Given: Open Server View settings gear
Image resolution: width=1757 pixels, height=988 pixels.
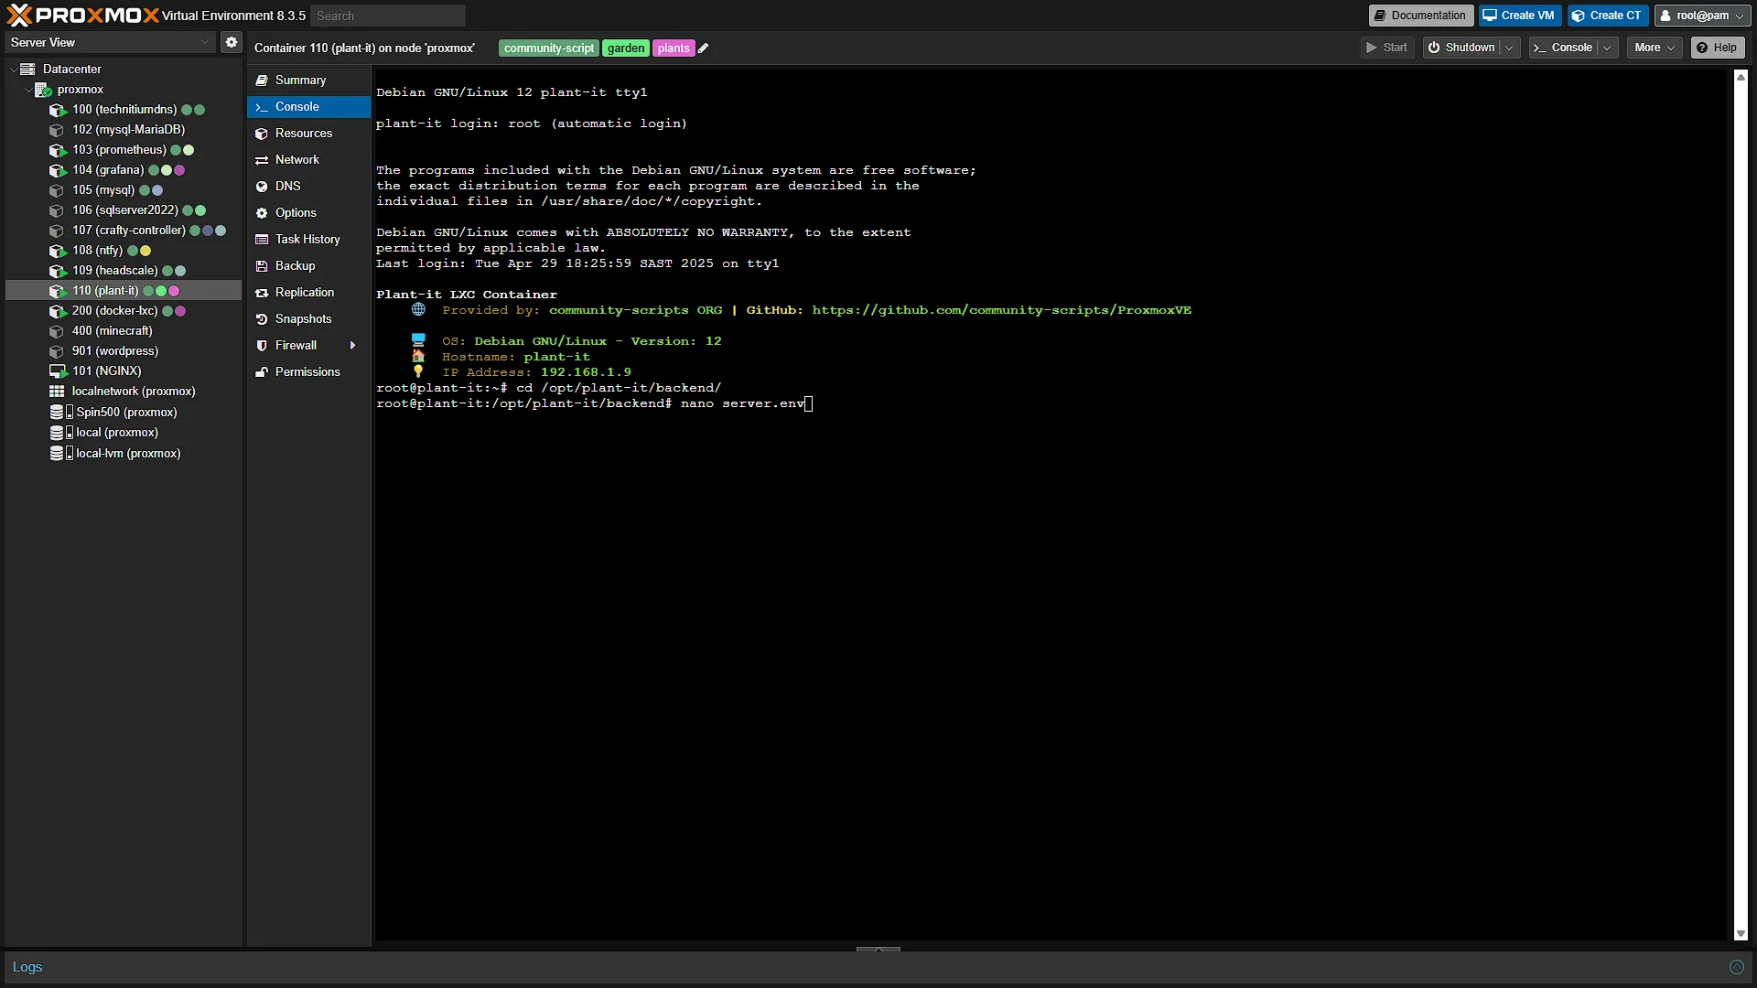Looking at the screenshot, I should 232,42.
